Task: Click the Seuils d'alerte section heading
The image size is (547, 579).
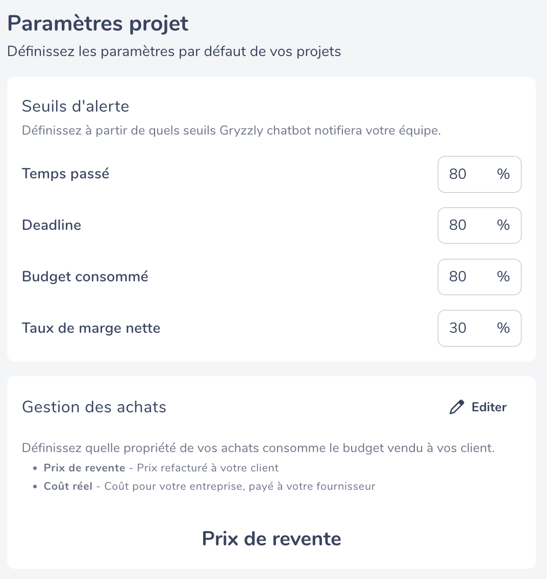Action: coord(76,107)
